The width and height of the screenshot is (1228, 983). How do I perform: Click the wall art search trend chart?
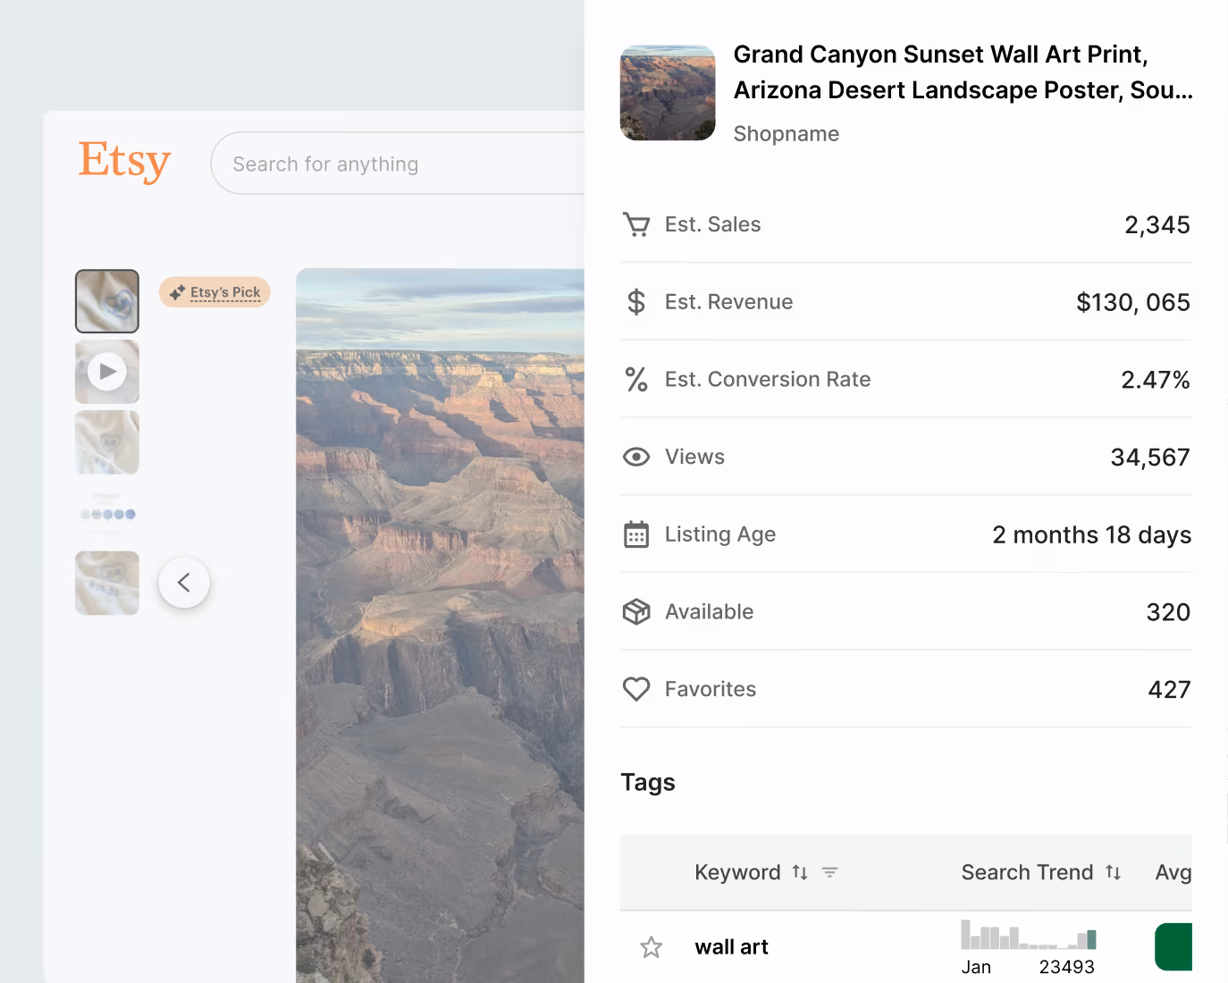[x=1029, y=934]
